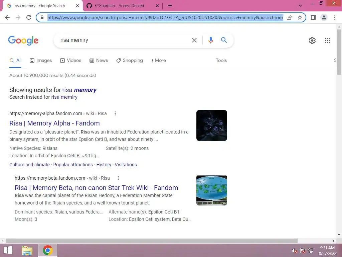
Task: Open a new tab with the plus button
Action: pos(170,6)
